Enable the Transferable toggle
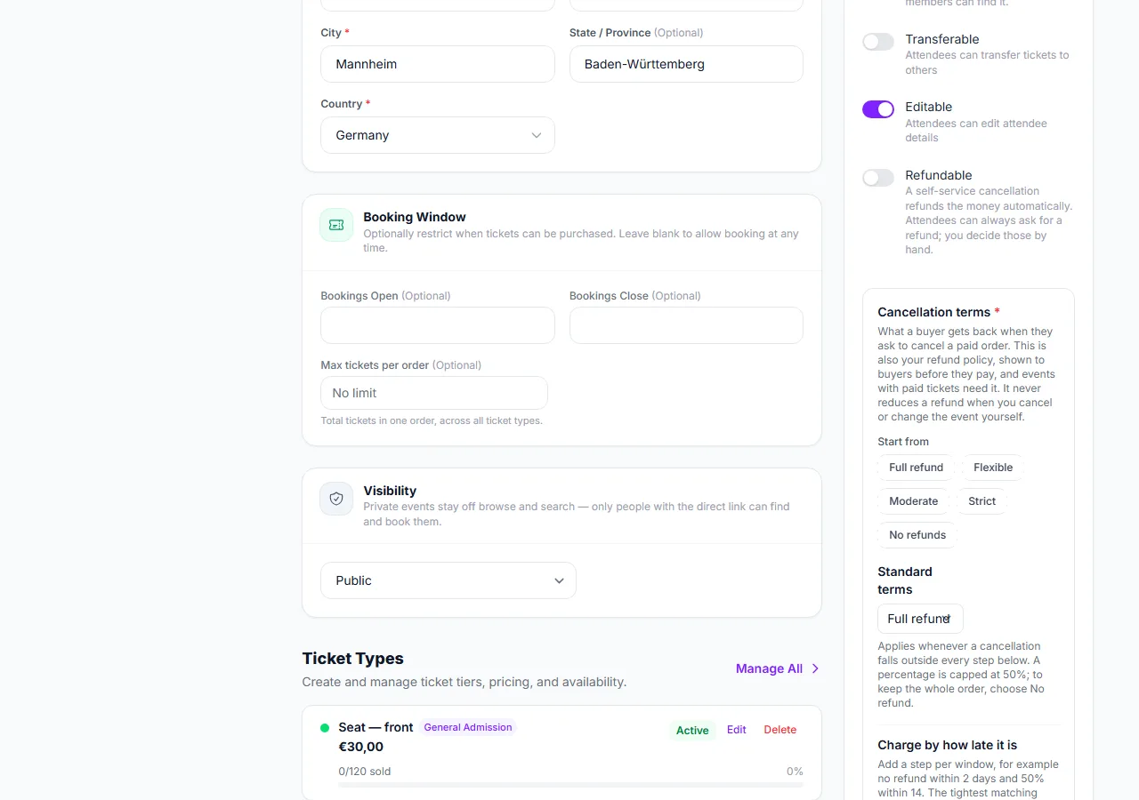The image size is (1139, 800). pyautogui.click(x=878, y=42)
